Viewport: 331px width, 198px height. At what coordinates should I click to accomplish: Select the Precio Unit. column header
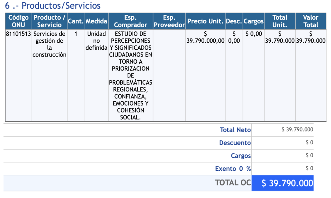click(x=205, y=21)
